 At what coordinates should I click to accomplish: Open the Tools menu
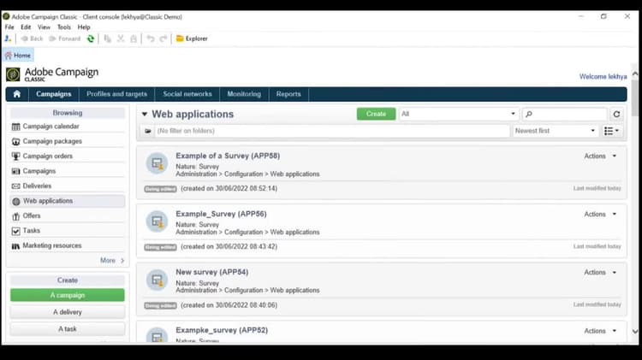click(64, 27)
